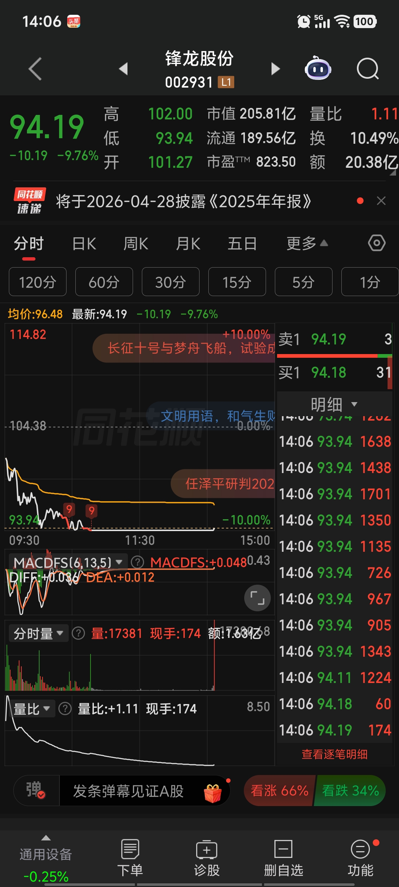Expand quote details corner triangle
Screen dimensions: 399x887
tap(392, 172)
